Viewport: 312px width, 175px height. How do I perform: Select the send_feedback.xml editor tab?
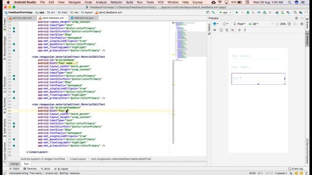53,18
